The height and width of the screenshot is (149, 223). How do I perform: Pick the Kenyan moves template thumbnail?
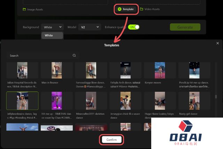tap(160, 70)
